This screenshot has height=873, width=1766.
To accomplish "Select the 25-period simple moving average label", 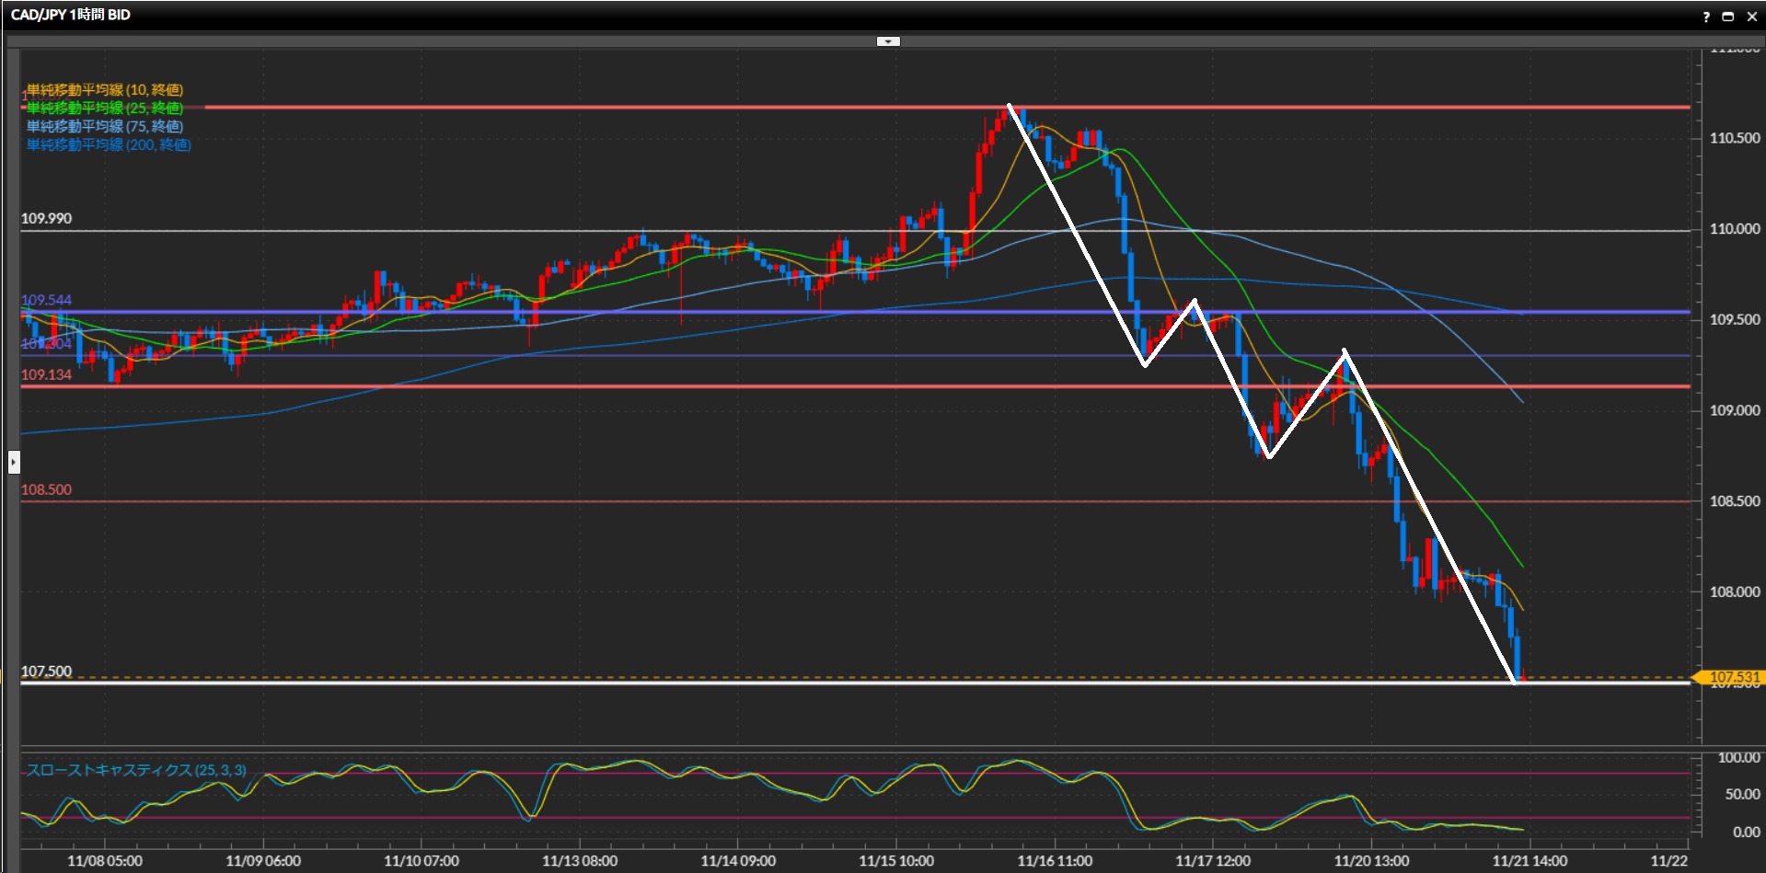I will (104, 108).
